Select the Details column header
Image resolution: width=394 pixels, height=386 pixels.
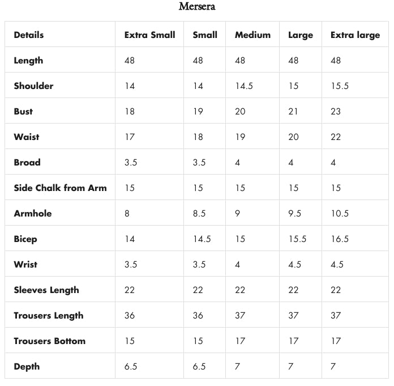tap(29, 35)
